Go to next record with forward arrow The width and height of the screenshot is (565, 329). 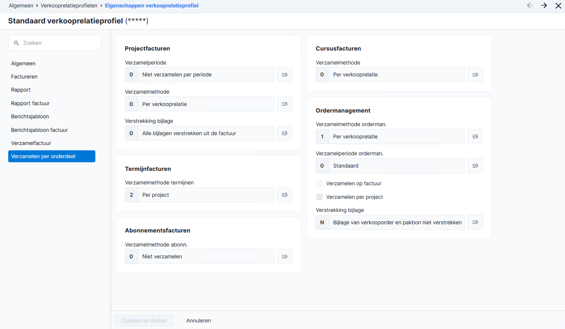pyautogui.click(x=544, y=6)
